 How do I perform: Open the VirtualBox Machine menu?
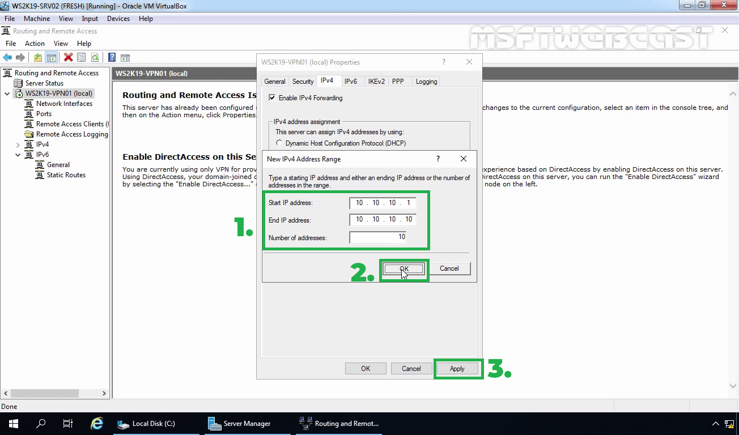point(37,19)
